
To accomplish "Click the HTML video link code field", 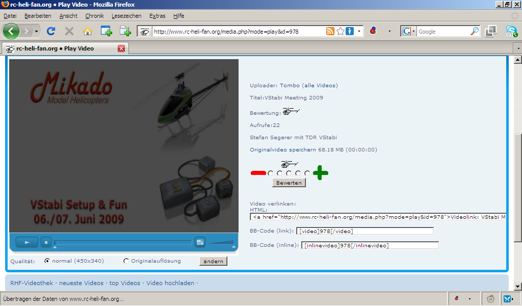I will (x=378, y=217).
